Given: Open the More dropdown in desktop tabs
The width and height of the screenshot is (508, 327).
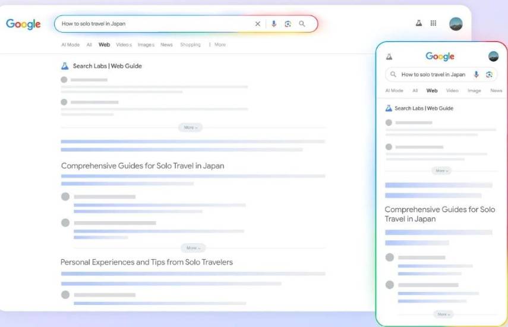Looking at the screenshot, I should click(x=217, y=45).
